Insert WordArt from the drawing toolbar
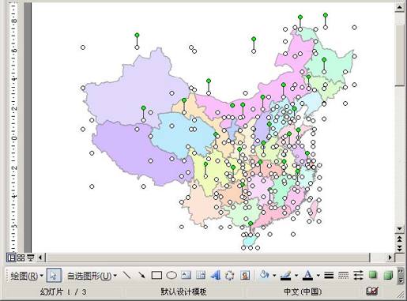The image size is (407, 301). click(216, 276)
